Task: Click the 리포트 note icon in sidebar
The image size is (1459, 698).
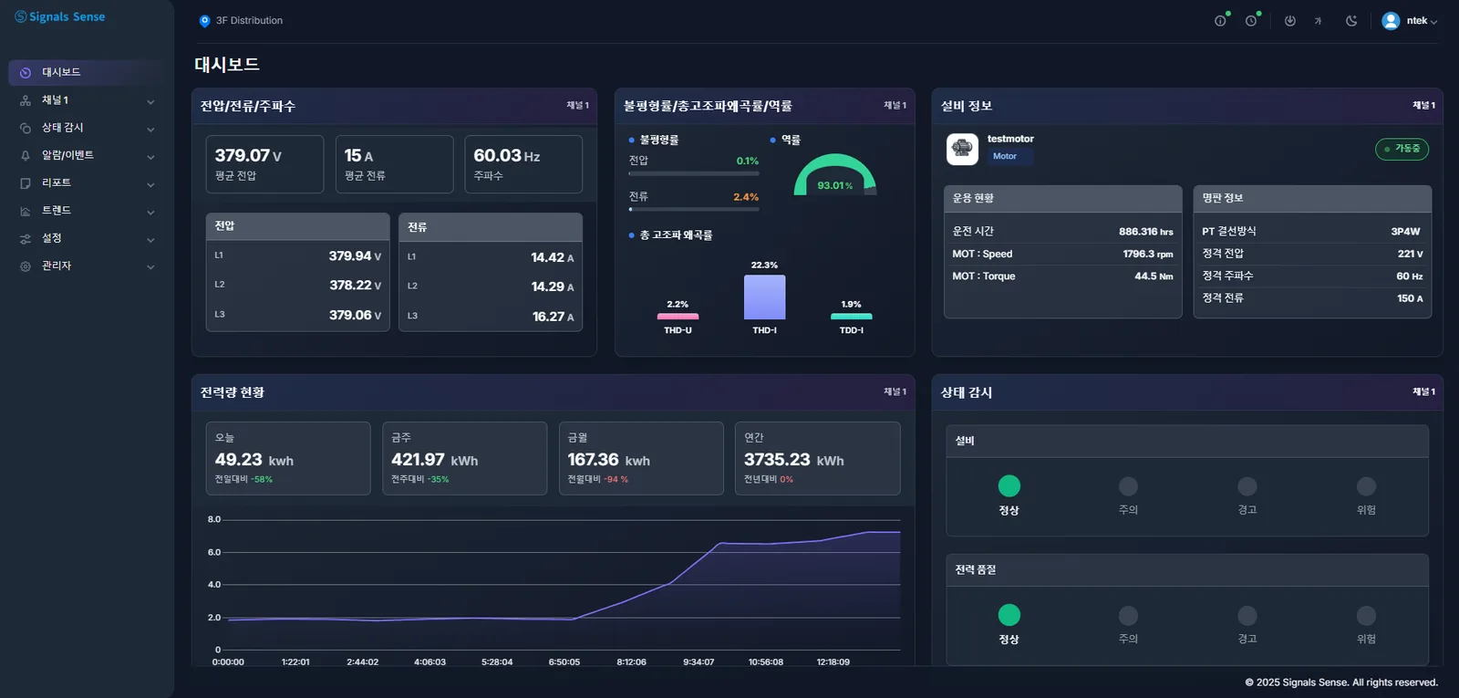Action: [x=26, y=183]
